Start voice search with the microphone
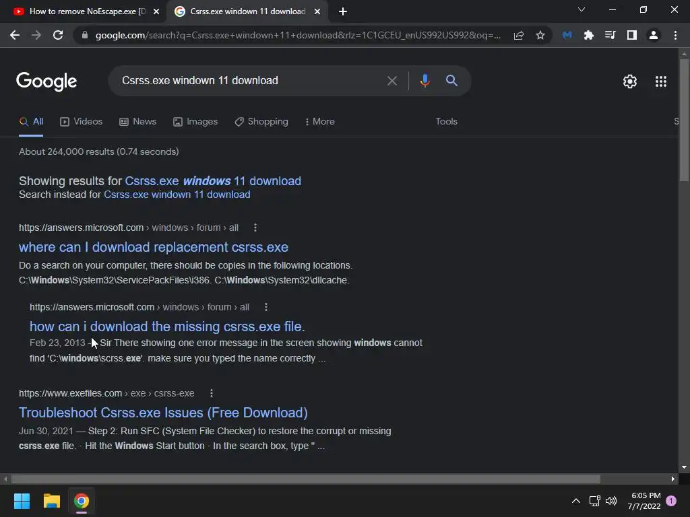Image resolution: width=690 pixels, height=517 pixels. pos(425,81)
